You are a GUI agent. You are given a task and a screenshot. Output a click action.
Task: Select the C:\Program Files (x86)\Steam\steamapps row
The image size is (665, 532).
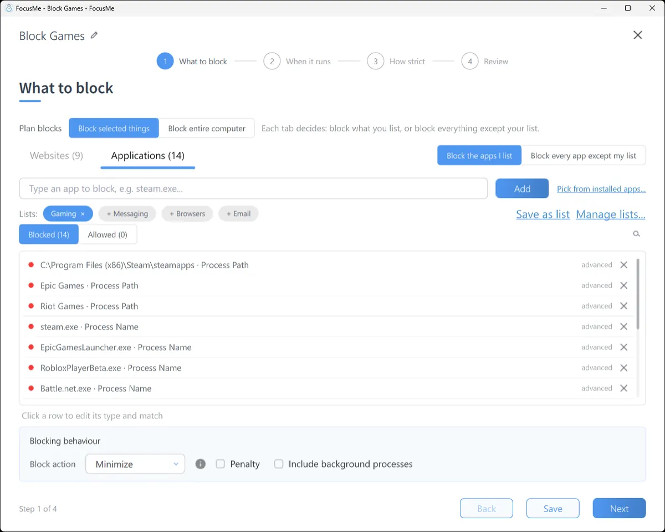click(329, 265)
